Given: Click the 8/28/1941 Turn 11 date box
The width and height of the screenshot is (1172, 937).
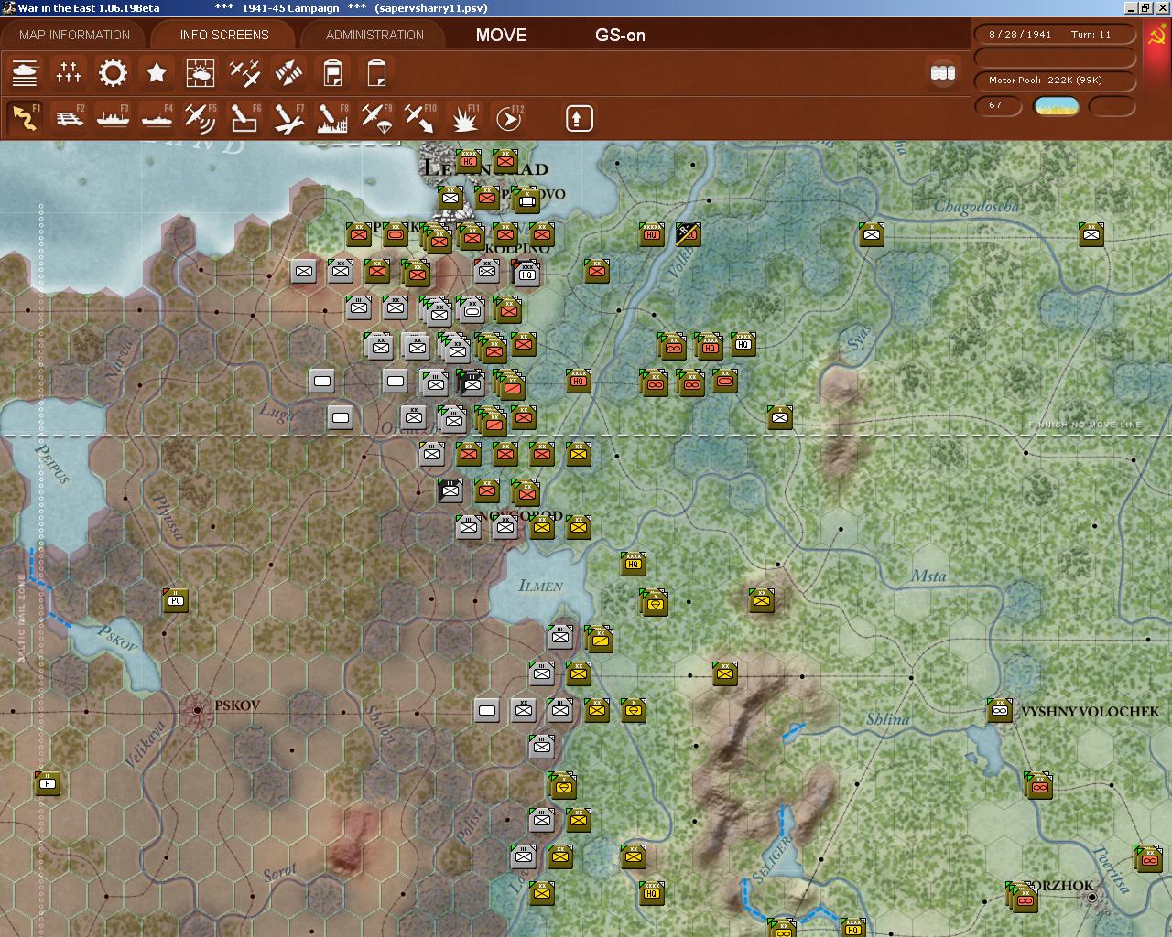Looking at the screenshot, I should [x=1055, y=34].
